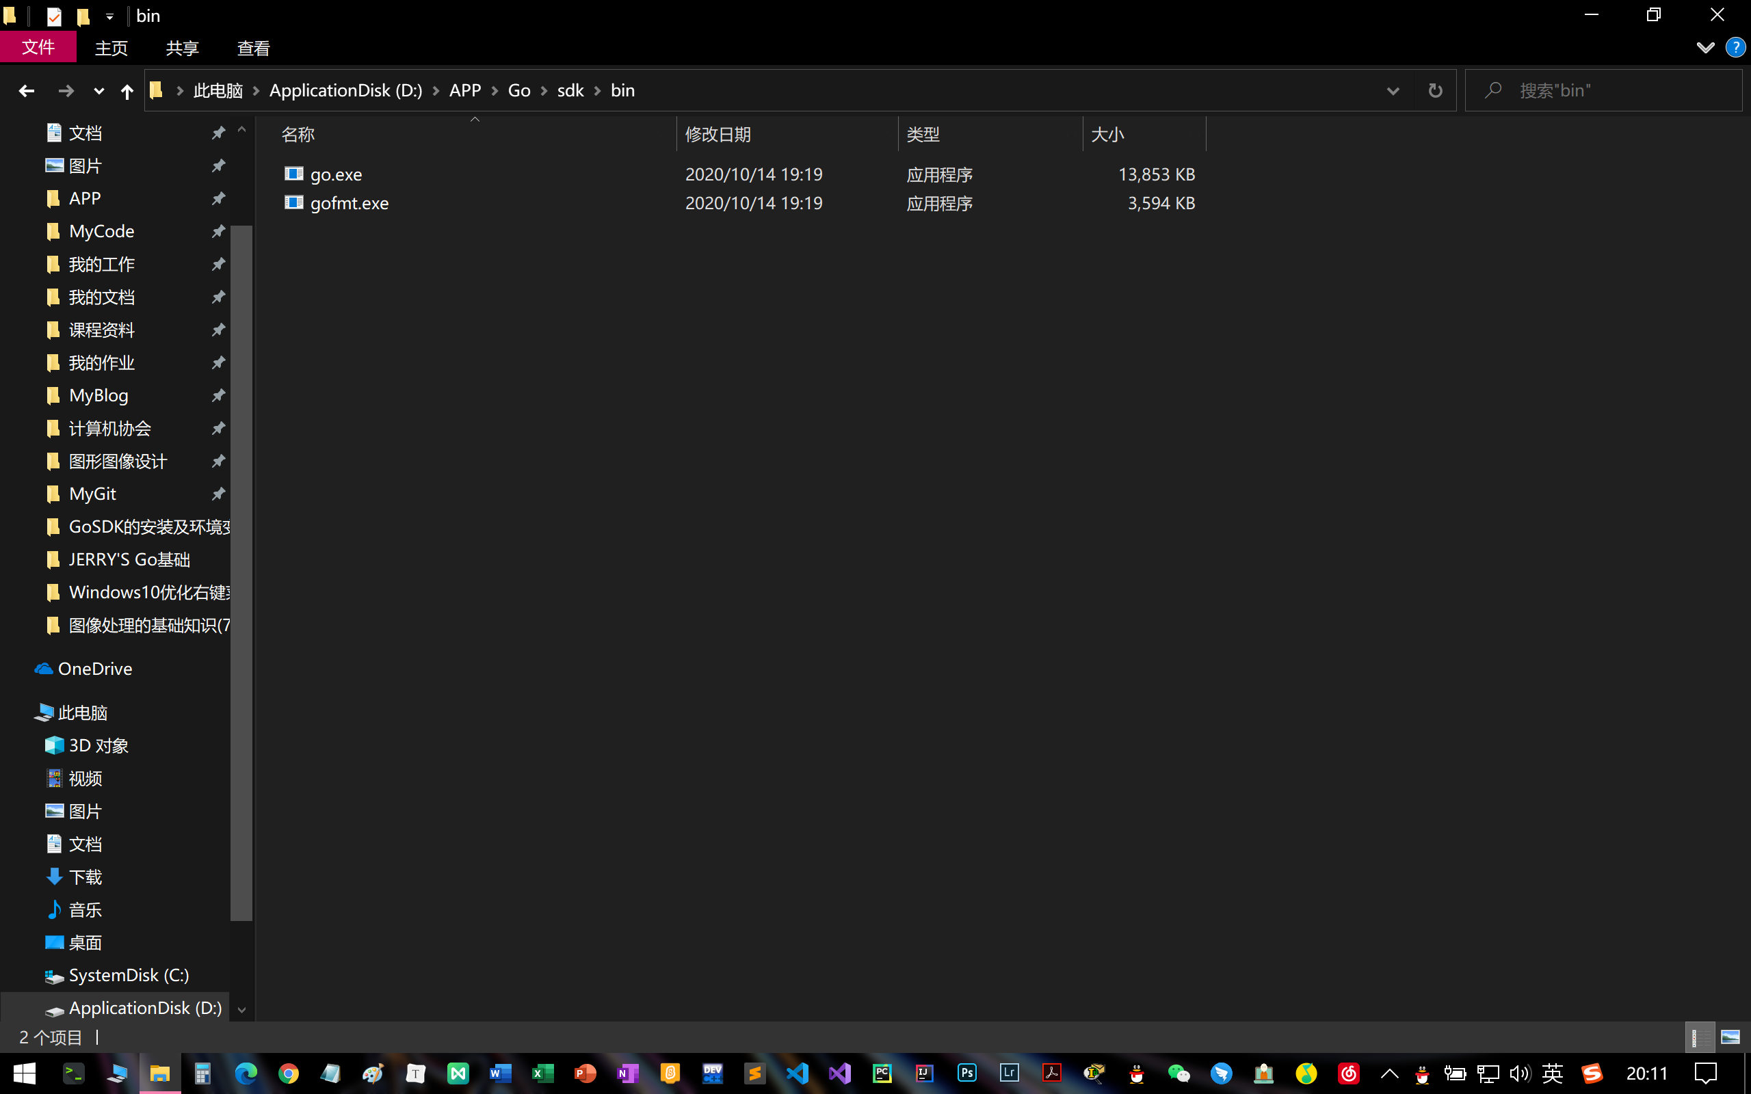Open WeChat from the taskbar
The image size is (1751, 1094).
coord(1179,1073)
